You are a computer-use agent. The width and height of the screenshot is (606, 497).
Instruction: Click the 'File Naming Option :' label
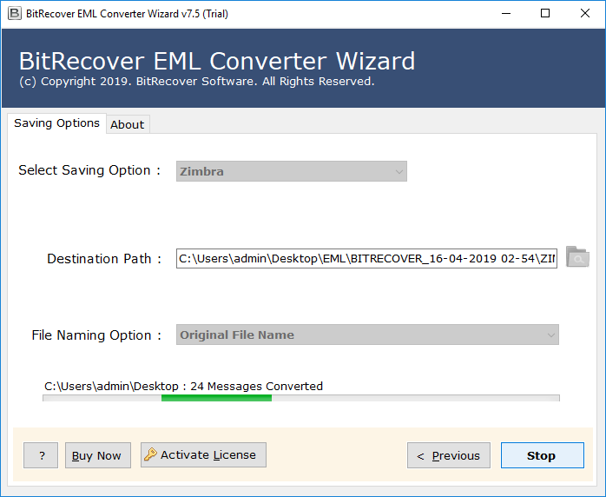(x=96, y=335)
